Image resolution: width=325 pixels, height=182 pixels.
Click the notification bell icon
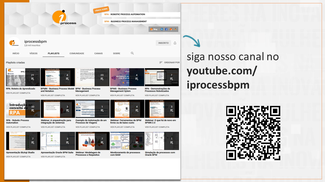pos(175,43)
